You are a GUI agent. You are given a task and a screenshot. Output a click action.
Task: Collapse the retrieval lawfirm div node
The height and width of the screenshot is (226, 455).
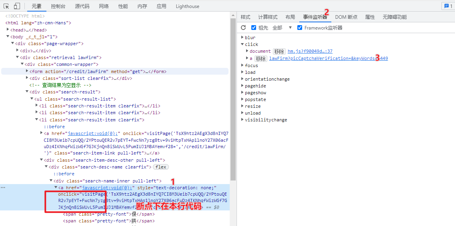point(18,57)
